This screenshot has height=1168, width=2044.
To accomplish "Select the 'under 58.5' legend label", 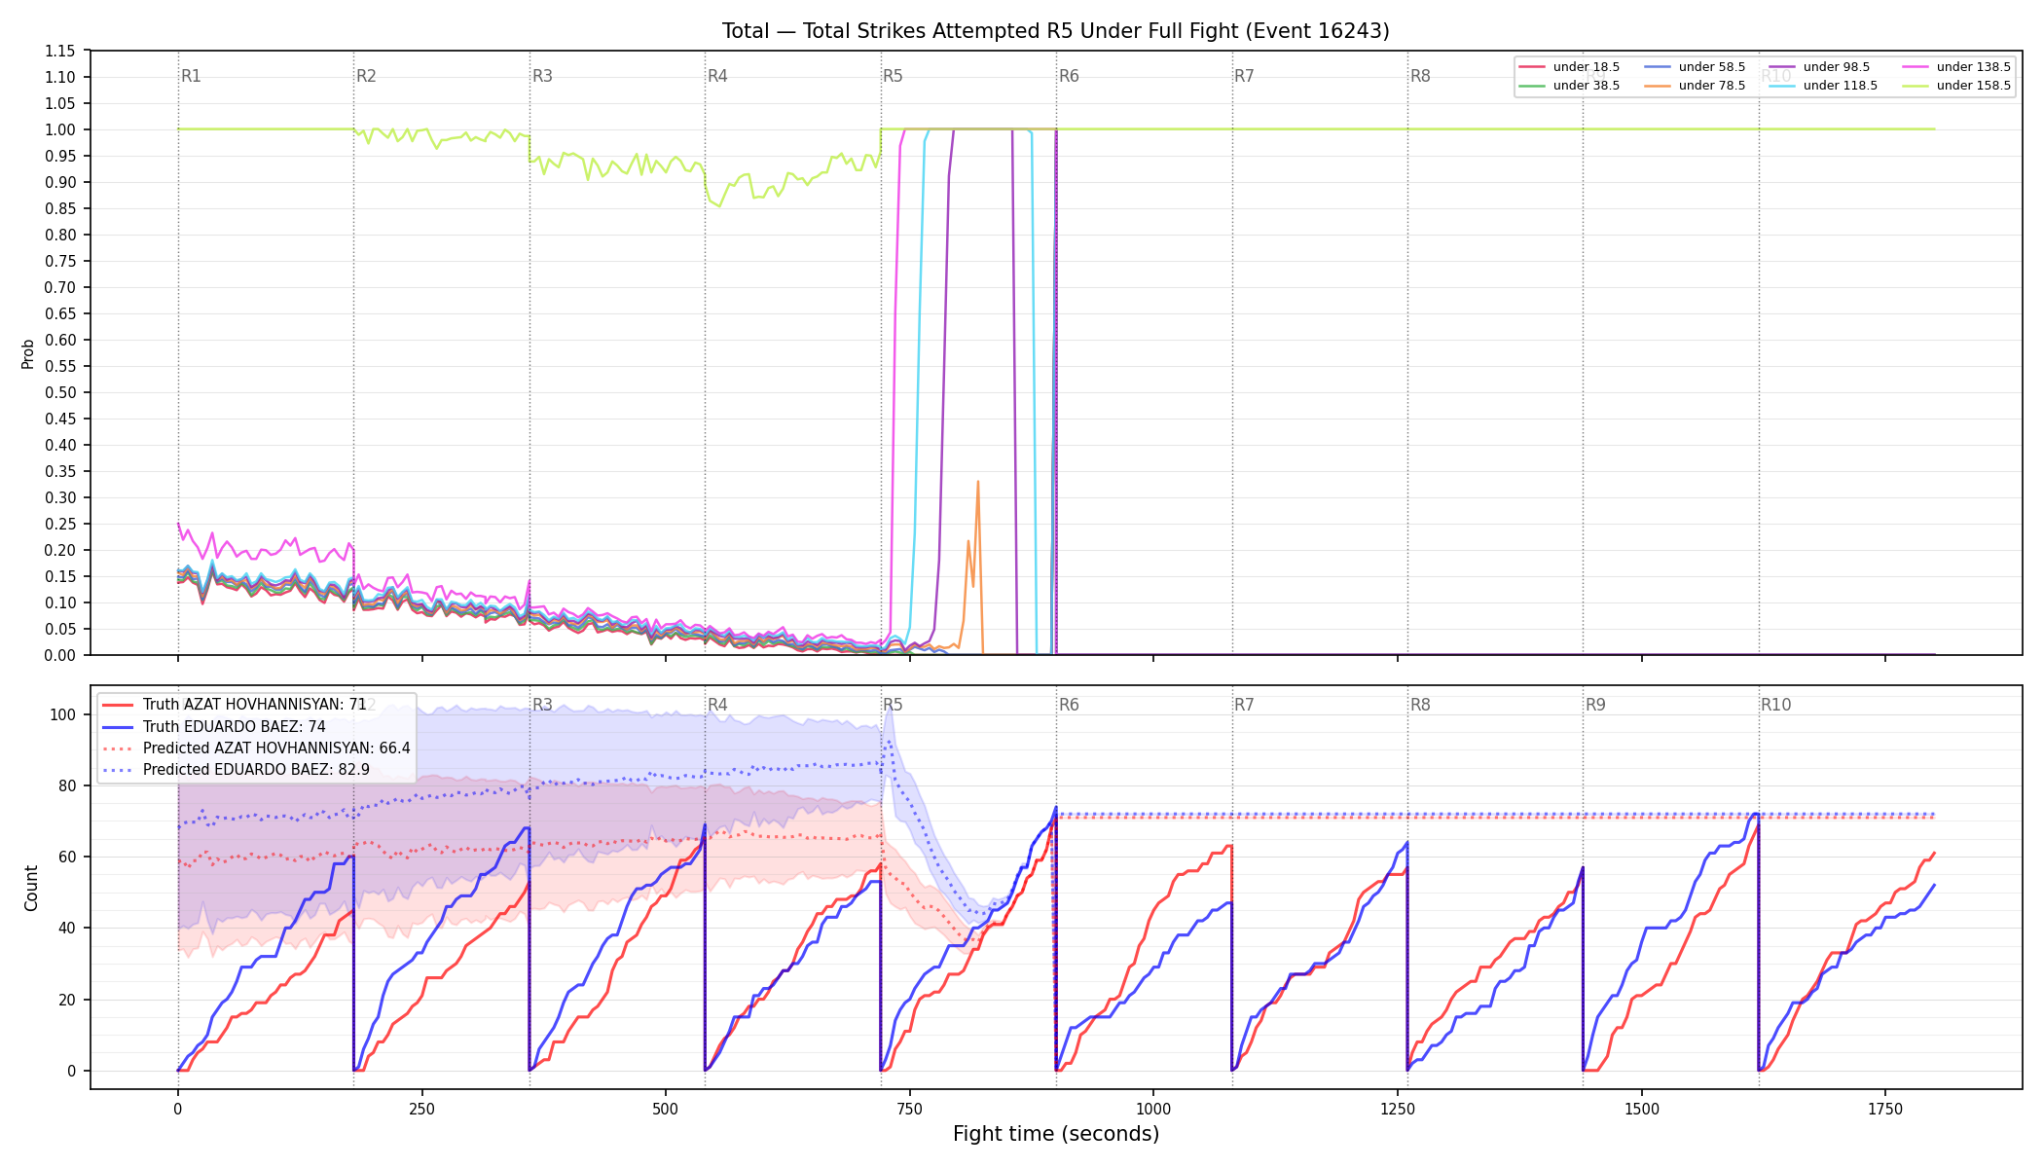I will tap(1712, 67).
